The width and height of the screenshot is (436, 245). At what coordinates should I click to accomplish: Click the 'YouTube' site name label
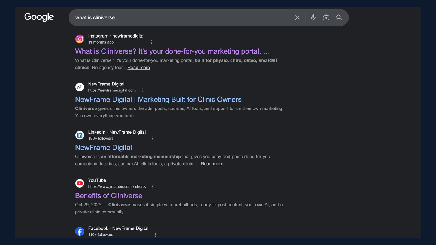click(97, 180)
